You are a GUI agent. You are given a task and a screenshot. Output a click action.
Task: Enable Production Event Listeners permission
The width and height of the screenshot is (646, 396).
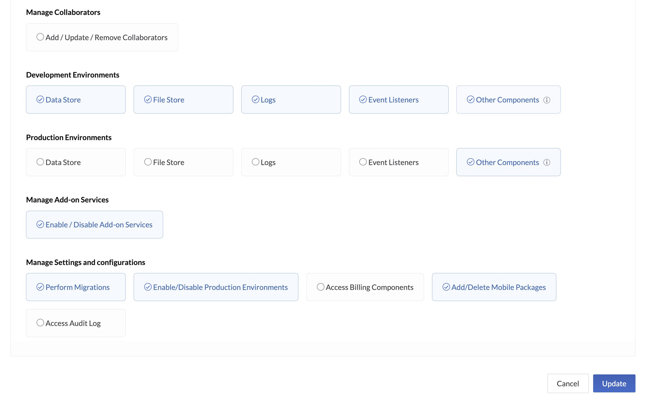[x=363, y=162]
